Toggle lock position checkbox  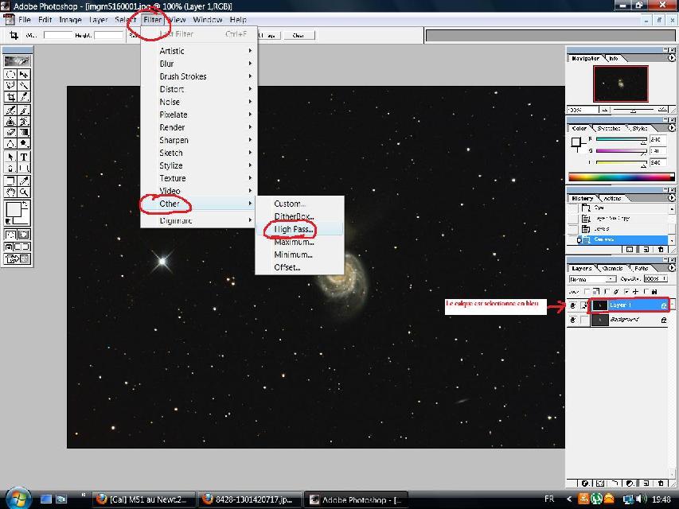pyautogui.click(x=626, y=292)
